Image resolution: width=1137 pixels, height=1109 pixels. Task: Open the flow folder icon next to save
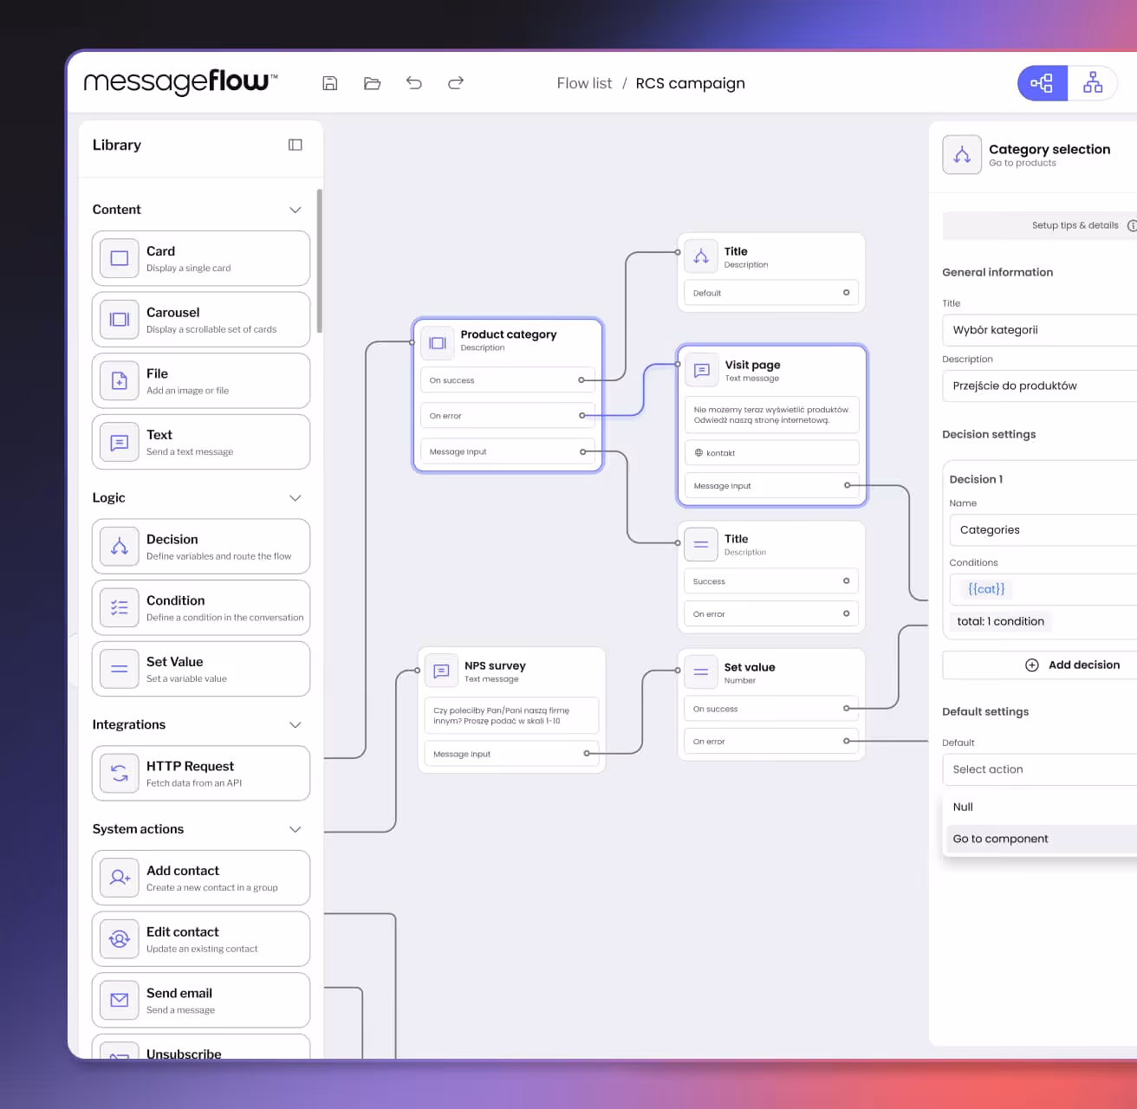tap(372, 82)
